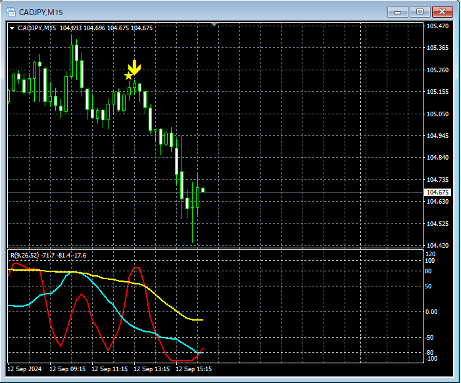
Task: Click the 105.260 price scale label
Action: [x=437, y=70]
